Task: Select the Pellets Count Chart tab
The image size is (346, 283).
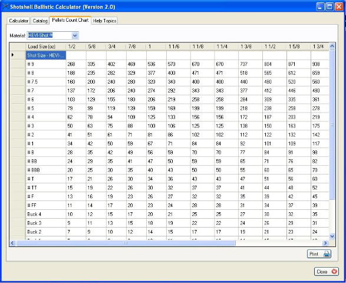Action: (x=70, y=20)
